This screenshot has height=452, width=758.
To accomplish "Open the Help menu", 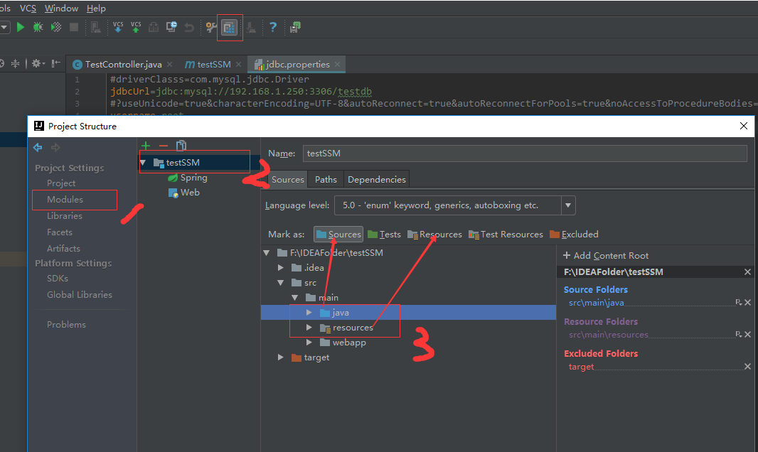I will 96,9.
